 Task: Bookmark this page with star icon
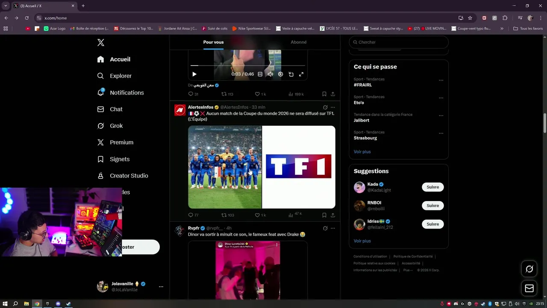pyautogui.click(x=470, y=18)
